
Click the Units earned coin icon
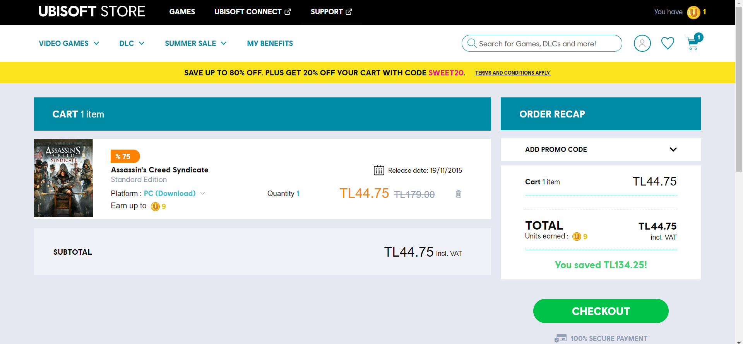tap(577, 237)
